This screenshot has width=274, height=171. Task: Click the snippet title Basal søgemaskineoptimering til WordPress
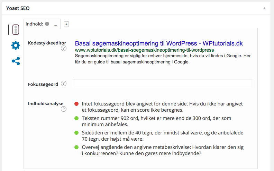tap(159, 43)
